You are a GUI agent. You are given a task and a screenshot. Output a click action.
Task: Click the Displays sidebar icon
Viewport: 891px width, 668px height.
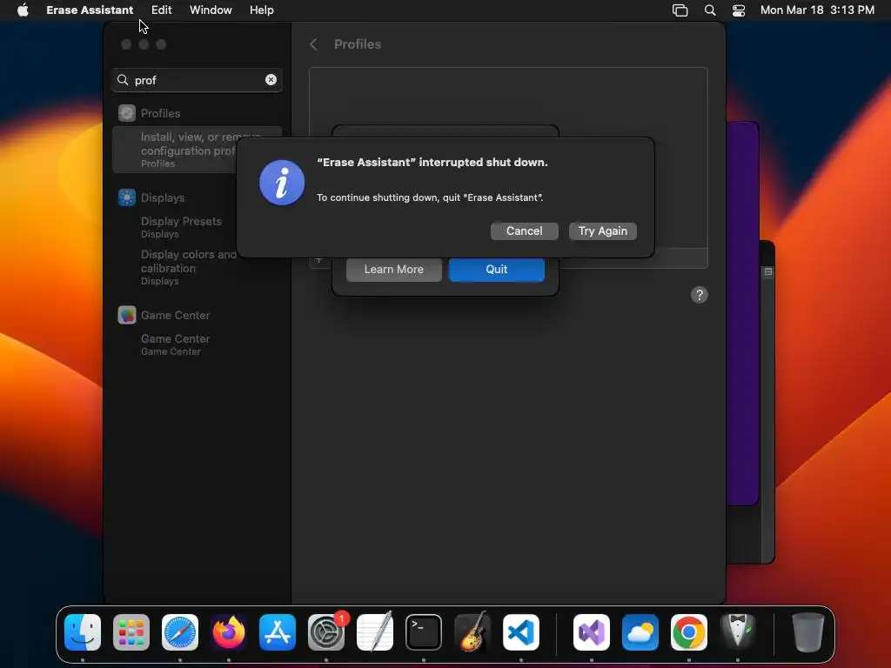tap(127, 197)
